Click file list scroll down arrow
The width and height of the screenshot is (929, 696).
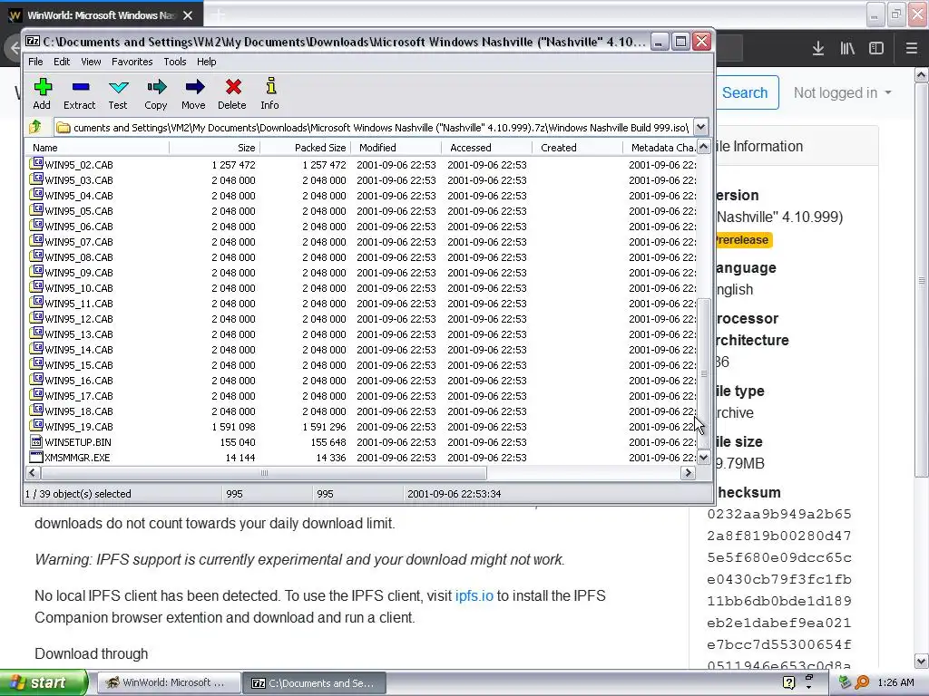tap(703, 457)
